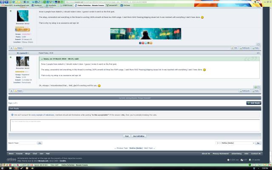The height and width of the screenshot is (170, 272).
Task: Click the green TV icon in browser toolbar
Action: pyautogui.click(x=45, y=2)
